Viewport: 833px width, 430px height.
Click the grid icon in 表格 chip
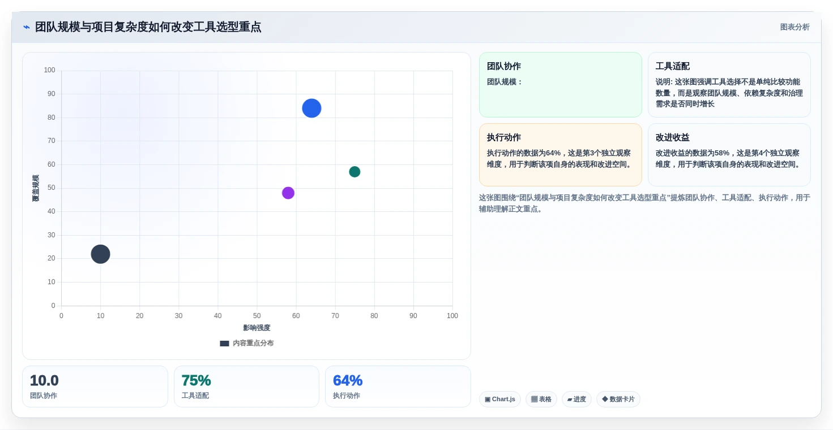(x=534, y=399)
